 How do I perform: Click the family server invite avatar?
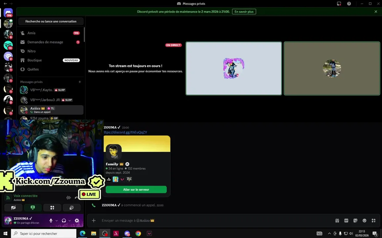(114, 152)
